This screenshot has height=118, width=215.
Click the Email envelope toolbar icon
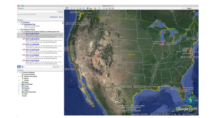tap(104, 8)
